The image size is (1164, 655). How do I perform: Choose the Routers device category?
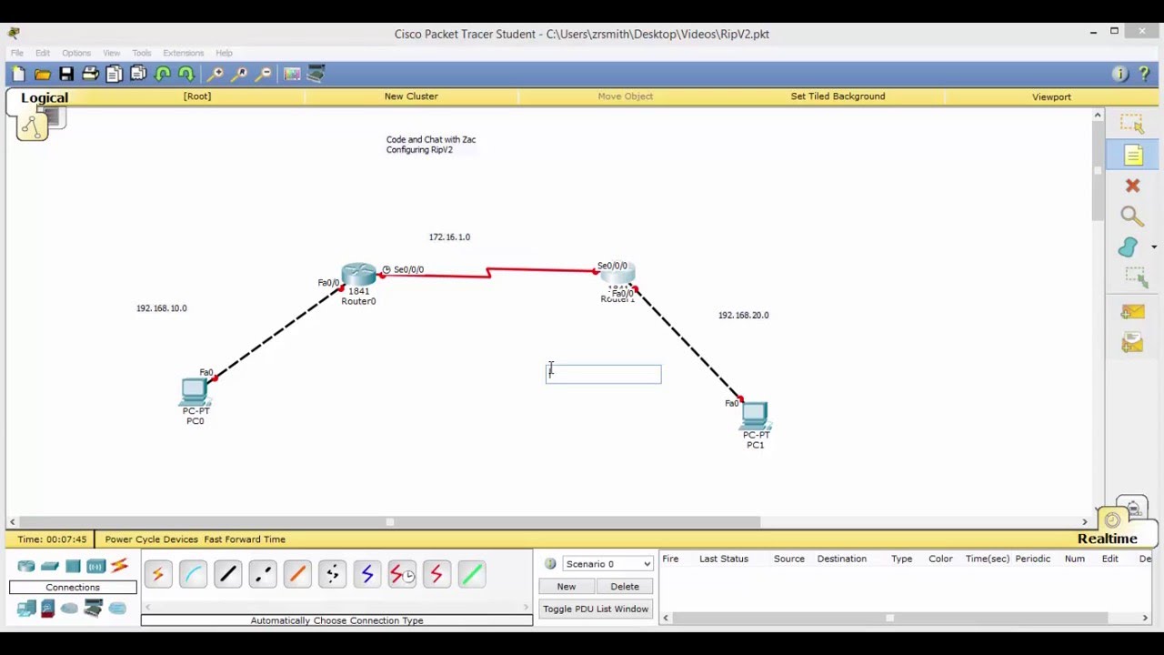pos(26,567)
